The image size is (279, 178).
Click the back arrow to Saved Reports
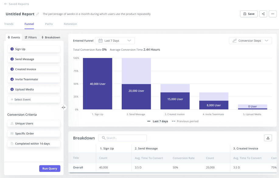tap(5, 4)
